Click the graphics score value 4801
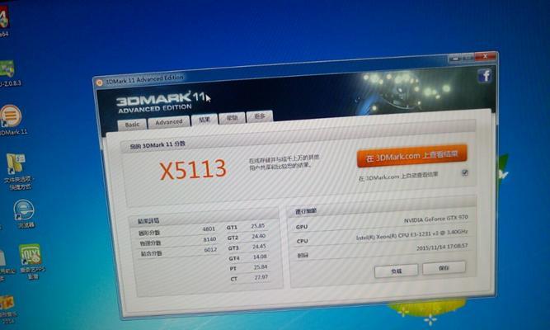 click(209, 229)
